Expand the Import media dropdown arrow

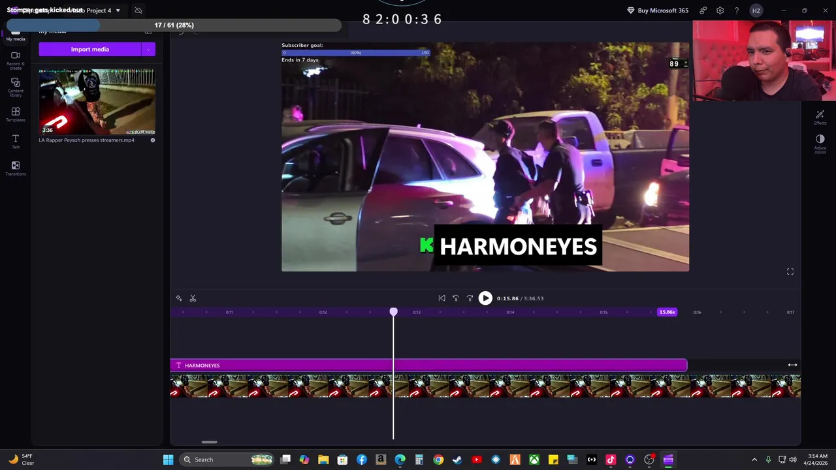(148, 50)
